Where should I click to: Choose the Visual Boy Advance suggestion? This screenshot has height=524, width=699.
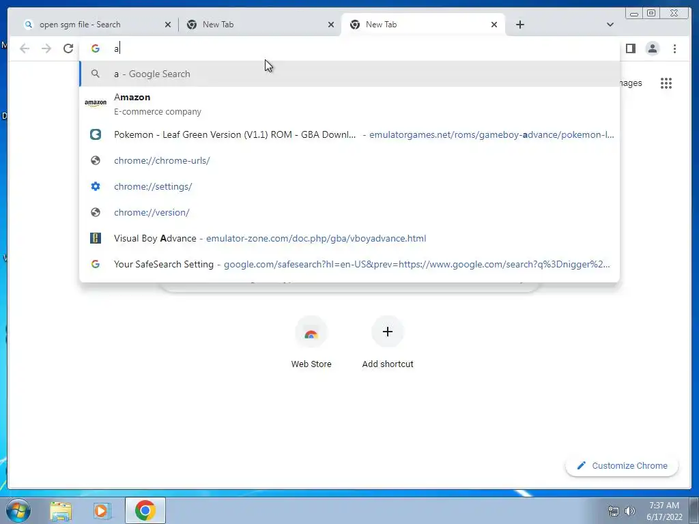pos(349,238)
